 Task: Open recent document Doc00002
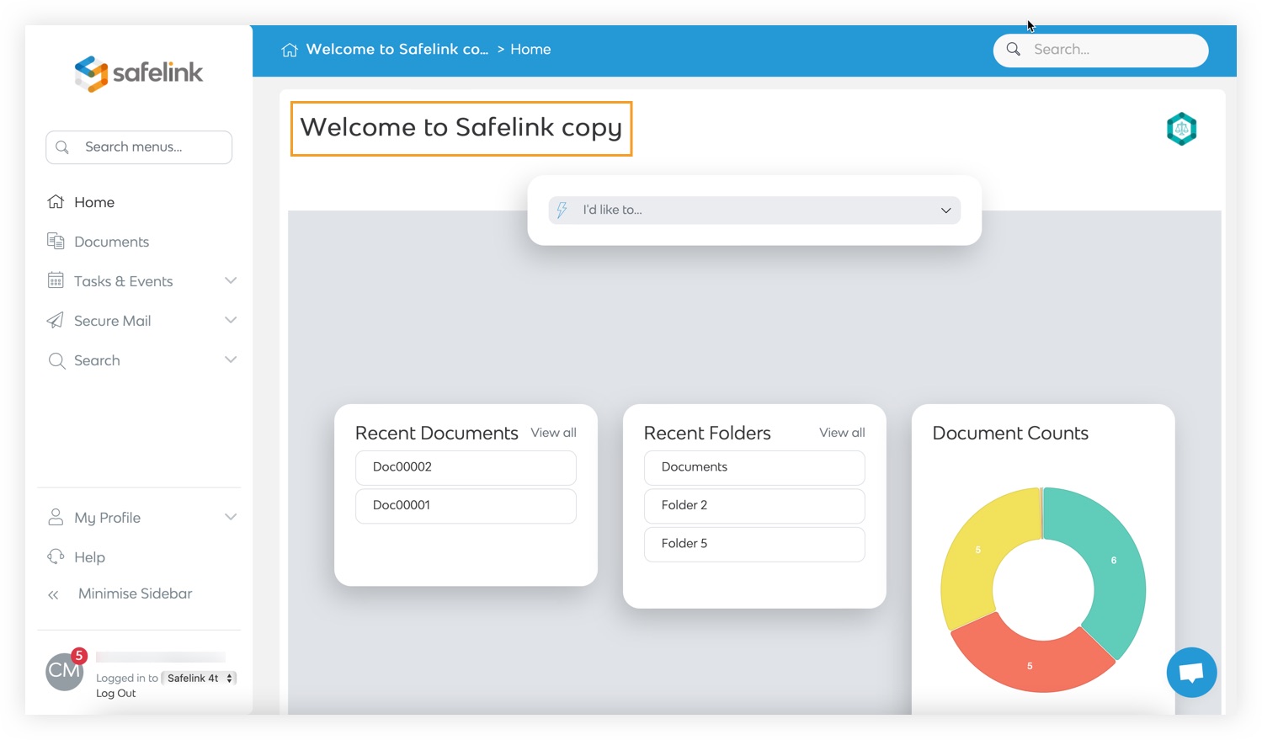tap(466, 467)
